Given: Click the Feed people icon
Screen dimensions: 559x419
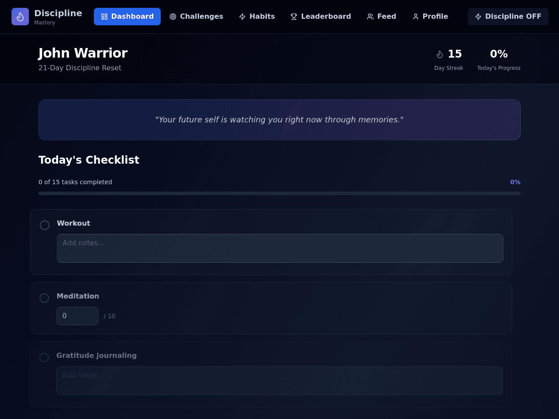Looking at the screenshot, I should point(370,17).
